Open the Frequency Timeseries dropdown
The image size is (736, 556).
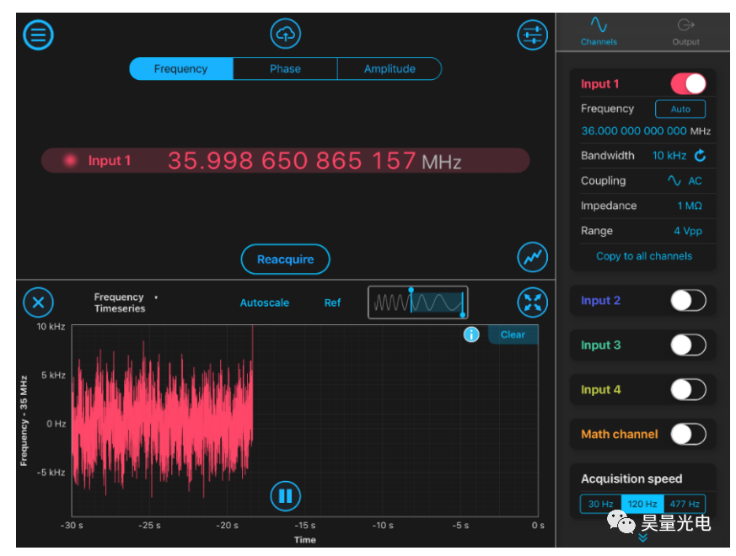[x=125, y=302]
